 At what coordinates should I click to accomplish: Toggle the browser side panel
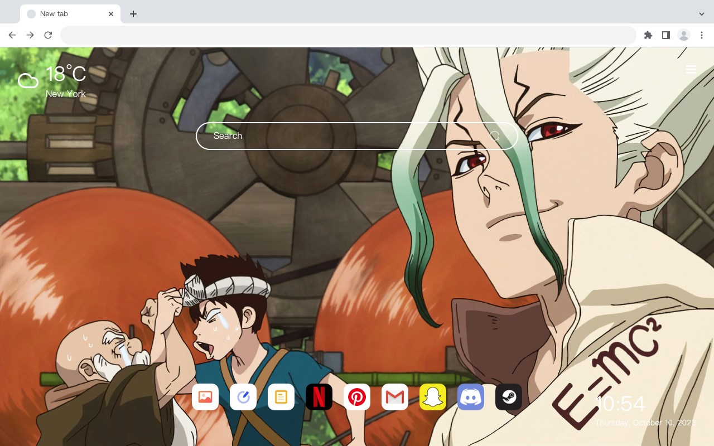coord(665,35)
